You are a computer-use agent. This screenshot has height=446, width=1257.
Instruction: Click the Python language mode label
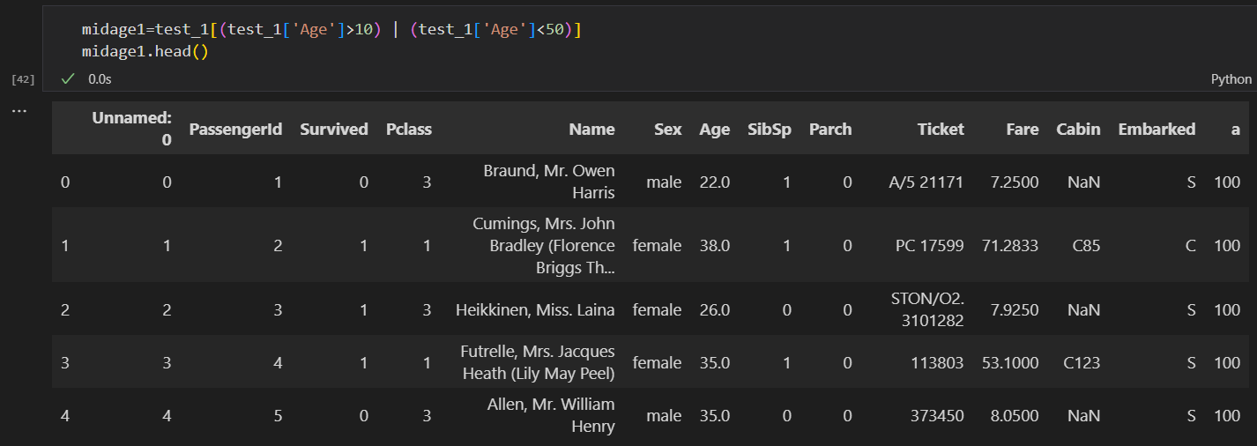(1231, 79)
